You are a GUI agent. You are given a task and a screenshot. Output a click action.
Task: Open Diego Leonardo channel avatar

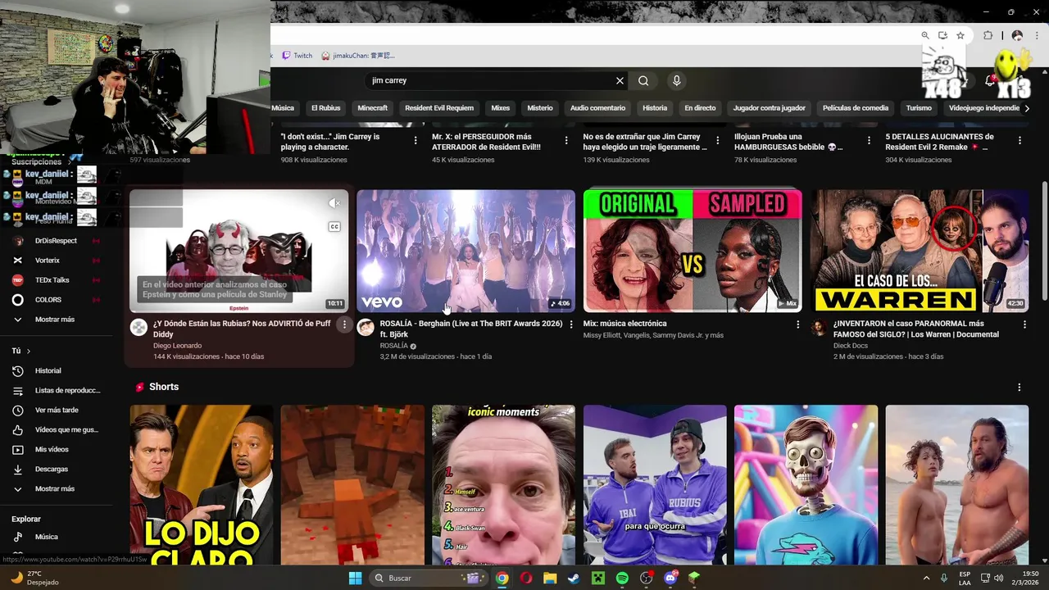pyautogui.click(x=139, y=328)
